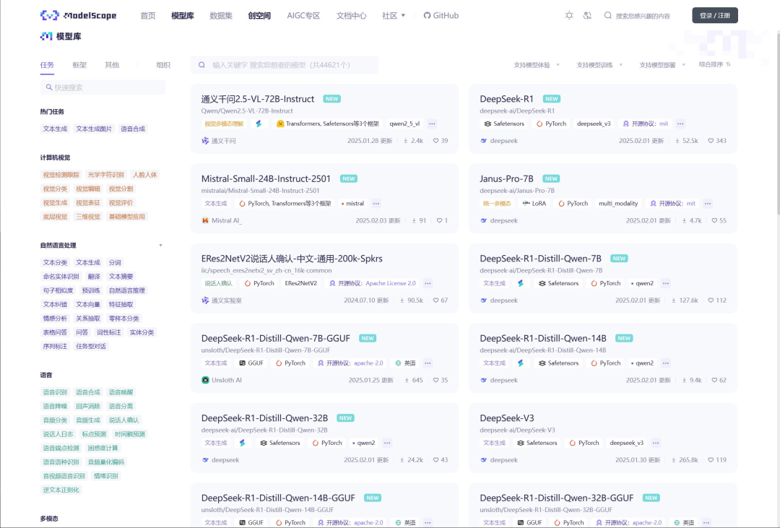The width and height of the screenshot is (780, 528).
Task: Collapse the 自然语言处理 section arrow
Action: pyautogui.click(x=160, y=246)
